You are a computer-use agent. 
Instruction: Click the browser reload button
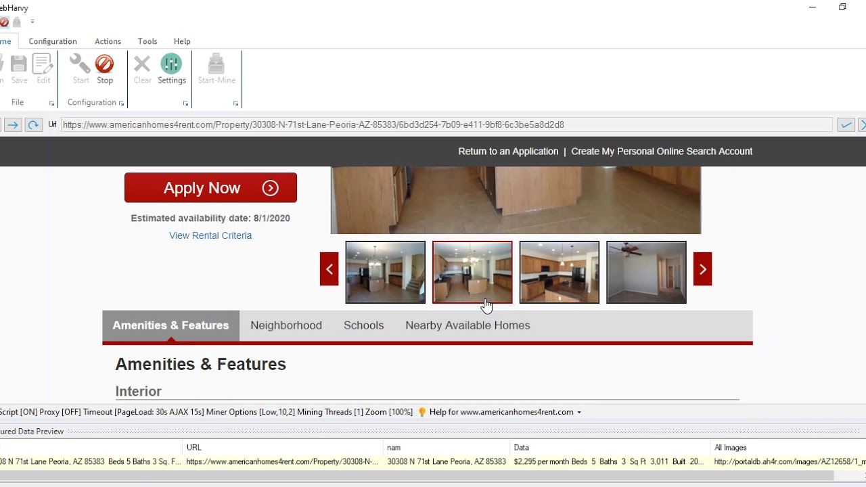pos(33,124)
